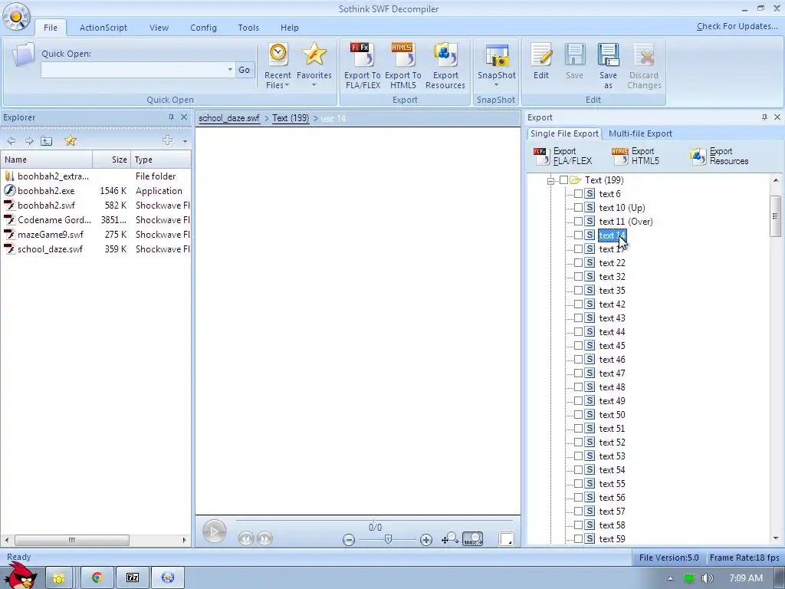Pin the Export panel
The height and width of the screenshot is (589, 785).
pyautogui.click(x=764, y=117)
